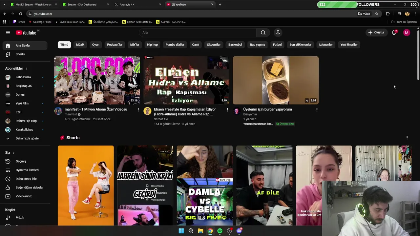Open Spotify from the taskbar
This screenshot has height=236, width=420.
coord(220,231)
